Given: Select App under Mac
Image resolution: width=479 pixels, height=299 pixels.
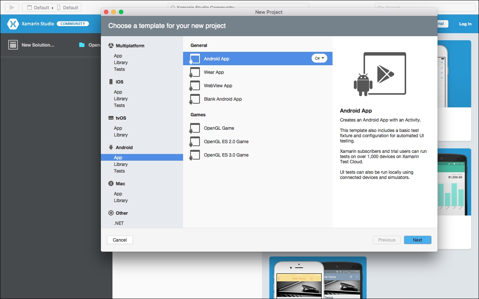Looking at the screenshot, I should pos(118,194).
